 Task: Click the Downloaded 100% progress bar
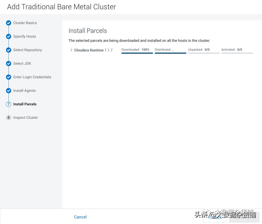(137, 53)
